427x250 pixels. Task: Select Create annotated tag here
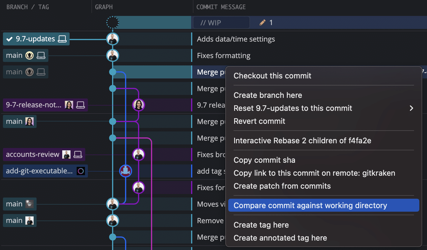280,238
